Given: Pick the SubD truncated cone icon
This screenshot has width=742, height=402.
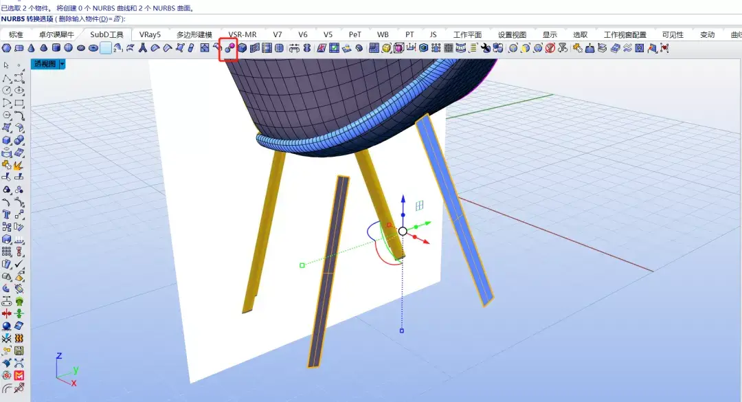Looking at the screenshot, I should [43, 48].
